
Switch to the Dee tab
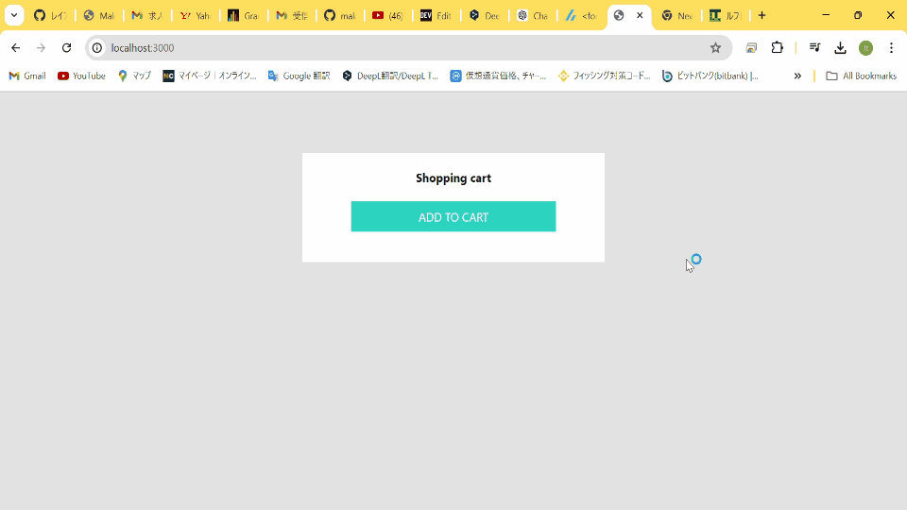[x=484, y=16]
